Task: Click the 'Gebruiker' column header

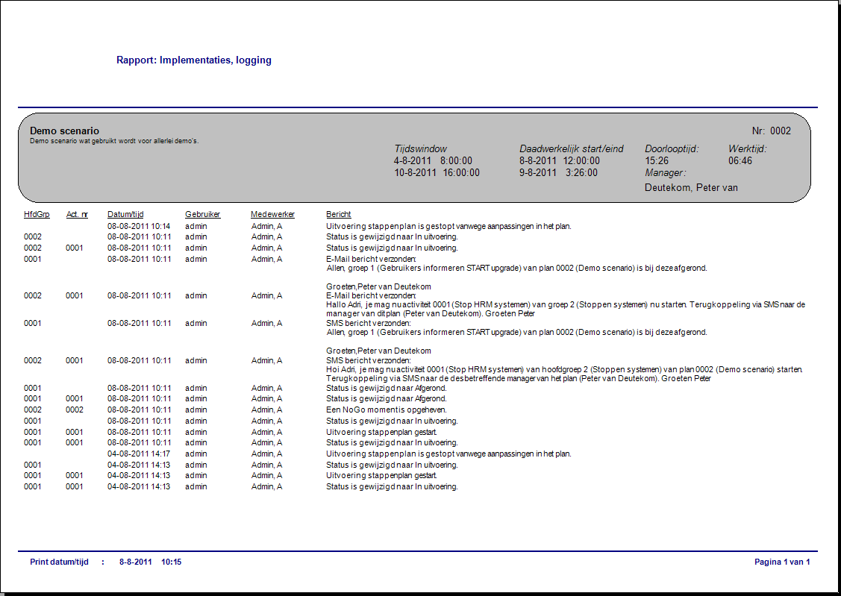Action: 202,215
